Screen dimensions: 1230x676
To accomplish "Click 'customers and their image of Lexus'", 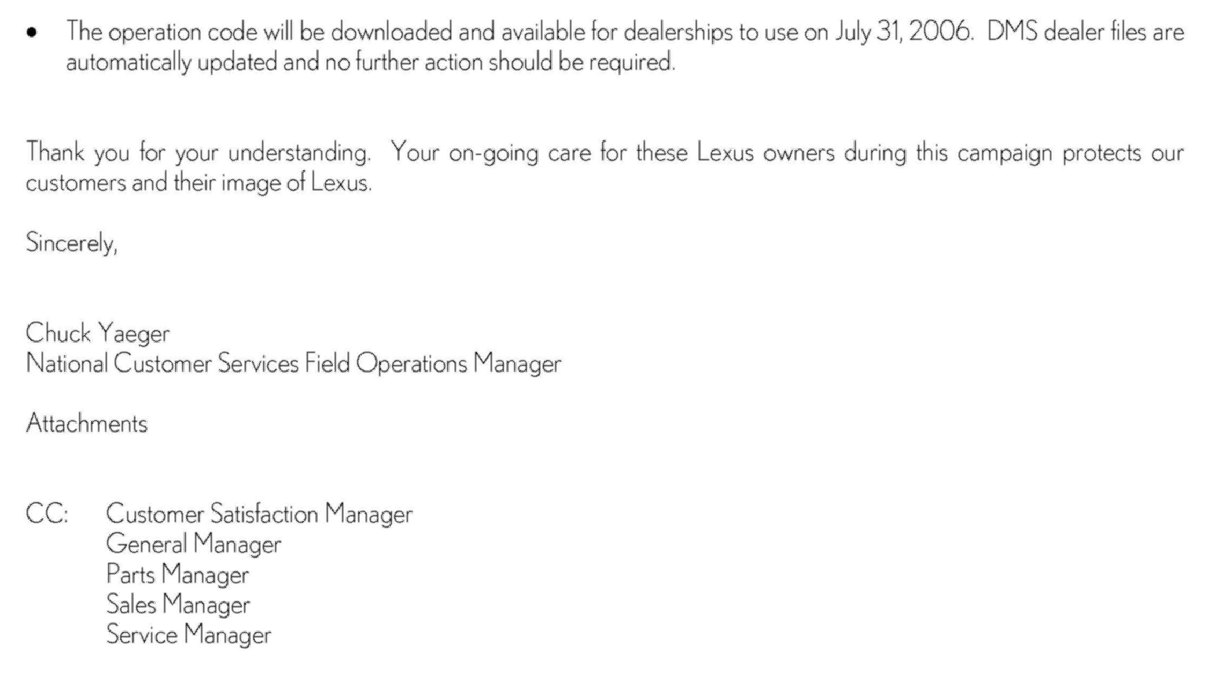I will point(198,183).
